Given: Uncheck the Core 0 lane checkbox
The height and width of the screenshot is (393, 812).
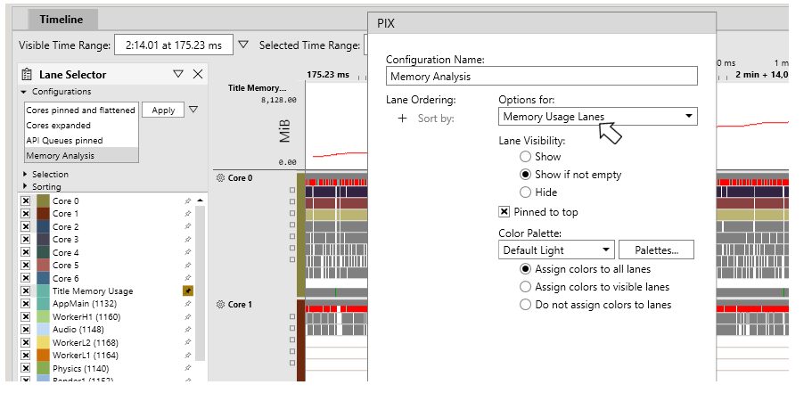Looking at the screenshot, I should pos(25,201).
